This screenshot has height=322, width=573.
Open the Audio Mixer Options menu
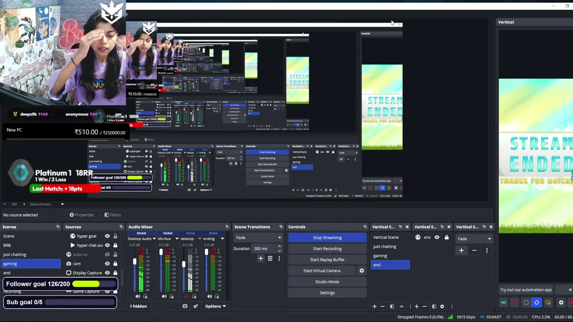pyautogui.click(x=215, y=306)
